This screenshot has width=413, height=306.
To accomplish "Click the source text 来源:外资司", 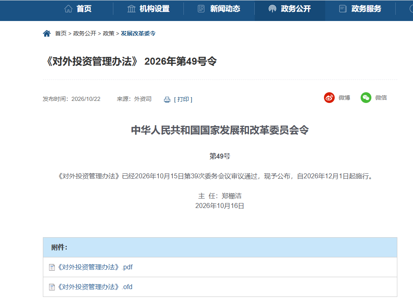I will tap(134, 99).
